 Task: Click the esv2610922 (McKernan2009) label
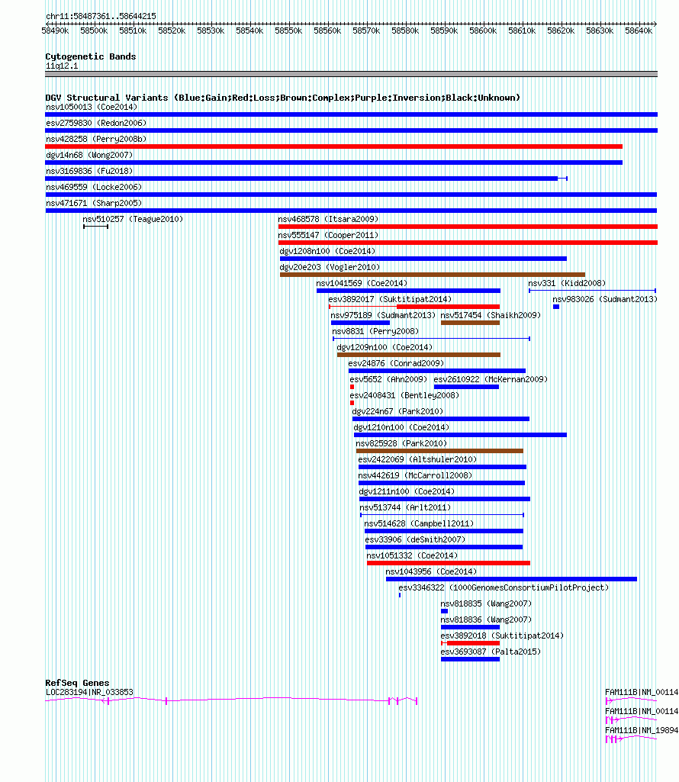(491, 379)
